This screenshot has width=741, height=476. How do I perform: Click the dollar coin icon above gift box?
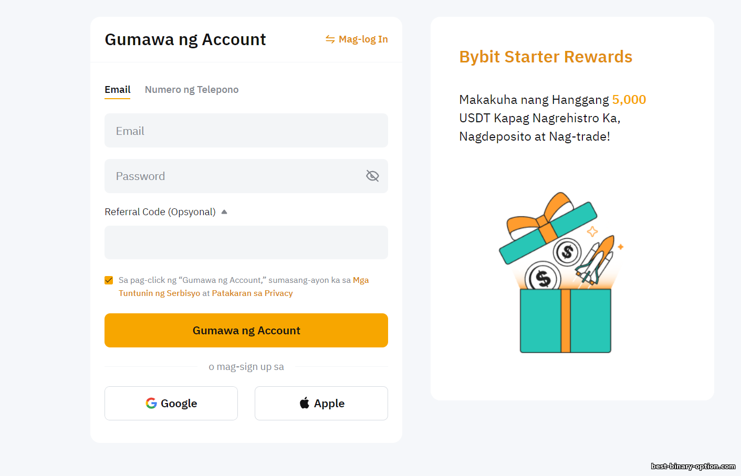567,252
